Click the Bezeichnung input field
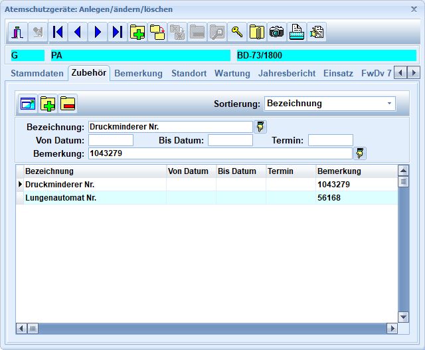Image resolution: width=425 pixels, height=350 pixels. click(171, 127)
